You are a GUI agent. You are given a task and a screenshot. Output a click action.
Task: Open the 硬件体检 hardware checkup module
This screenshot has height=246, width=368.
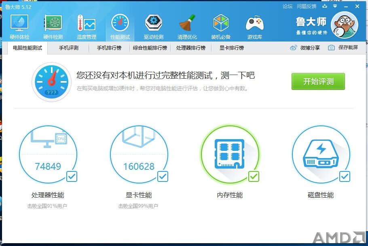tap(19, 27)
